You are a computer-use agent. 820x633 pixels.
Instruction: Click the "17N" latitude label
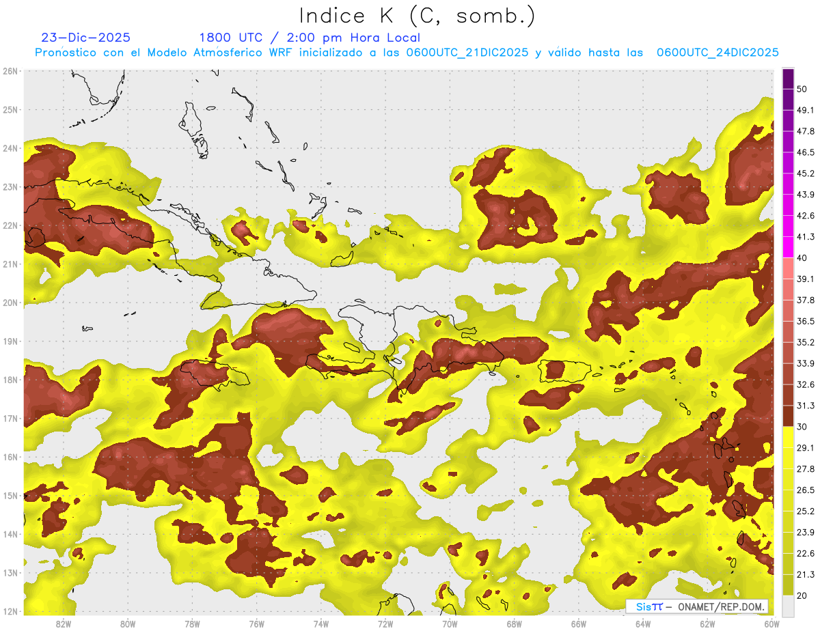tap(10, 418)
